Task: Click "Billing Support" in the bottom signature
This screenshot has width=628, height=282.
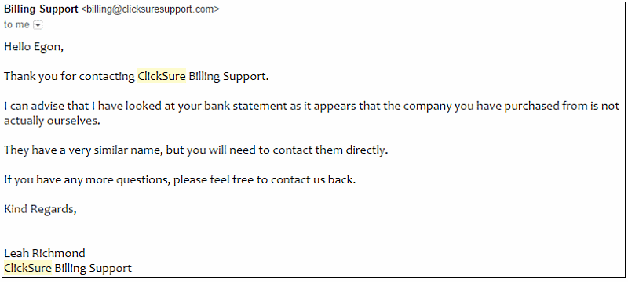Action: point(93,268)
